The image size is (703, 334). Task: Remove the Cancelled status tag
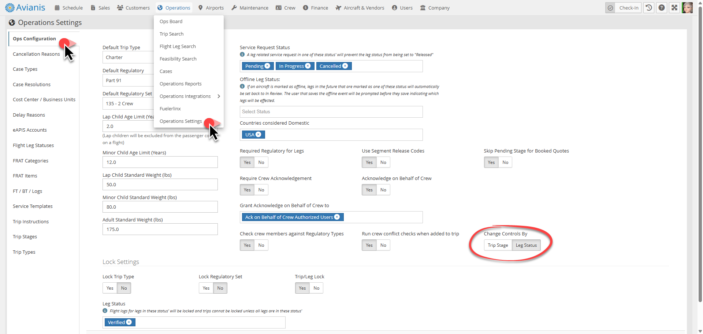[345, 66]
